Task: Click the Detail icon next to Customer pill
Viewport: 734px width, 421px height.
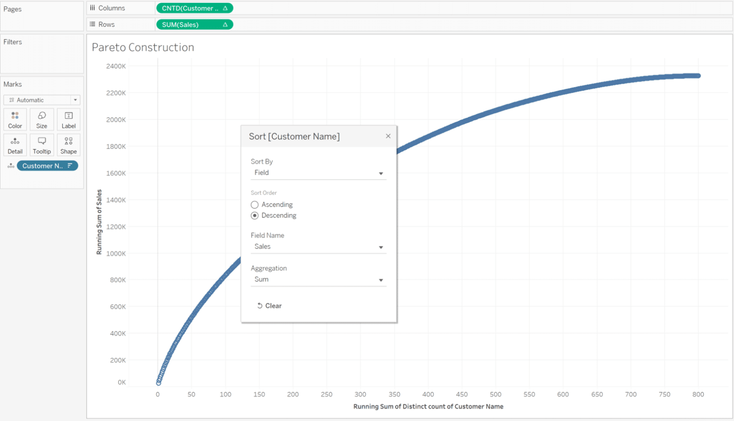Action: [x=11, y=165]
